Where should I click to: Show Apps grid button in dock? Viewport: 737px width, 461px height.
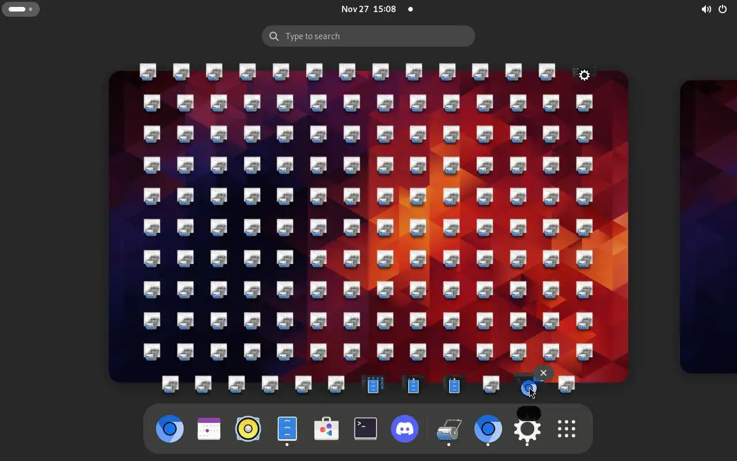click(567, 429)
